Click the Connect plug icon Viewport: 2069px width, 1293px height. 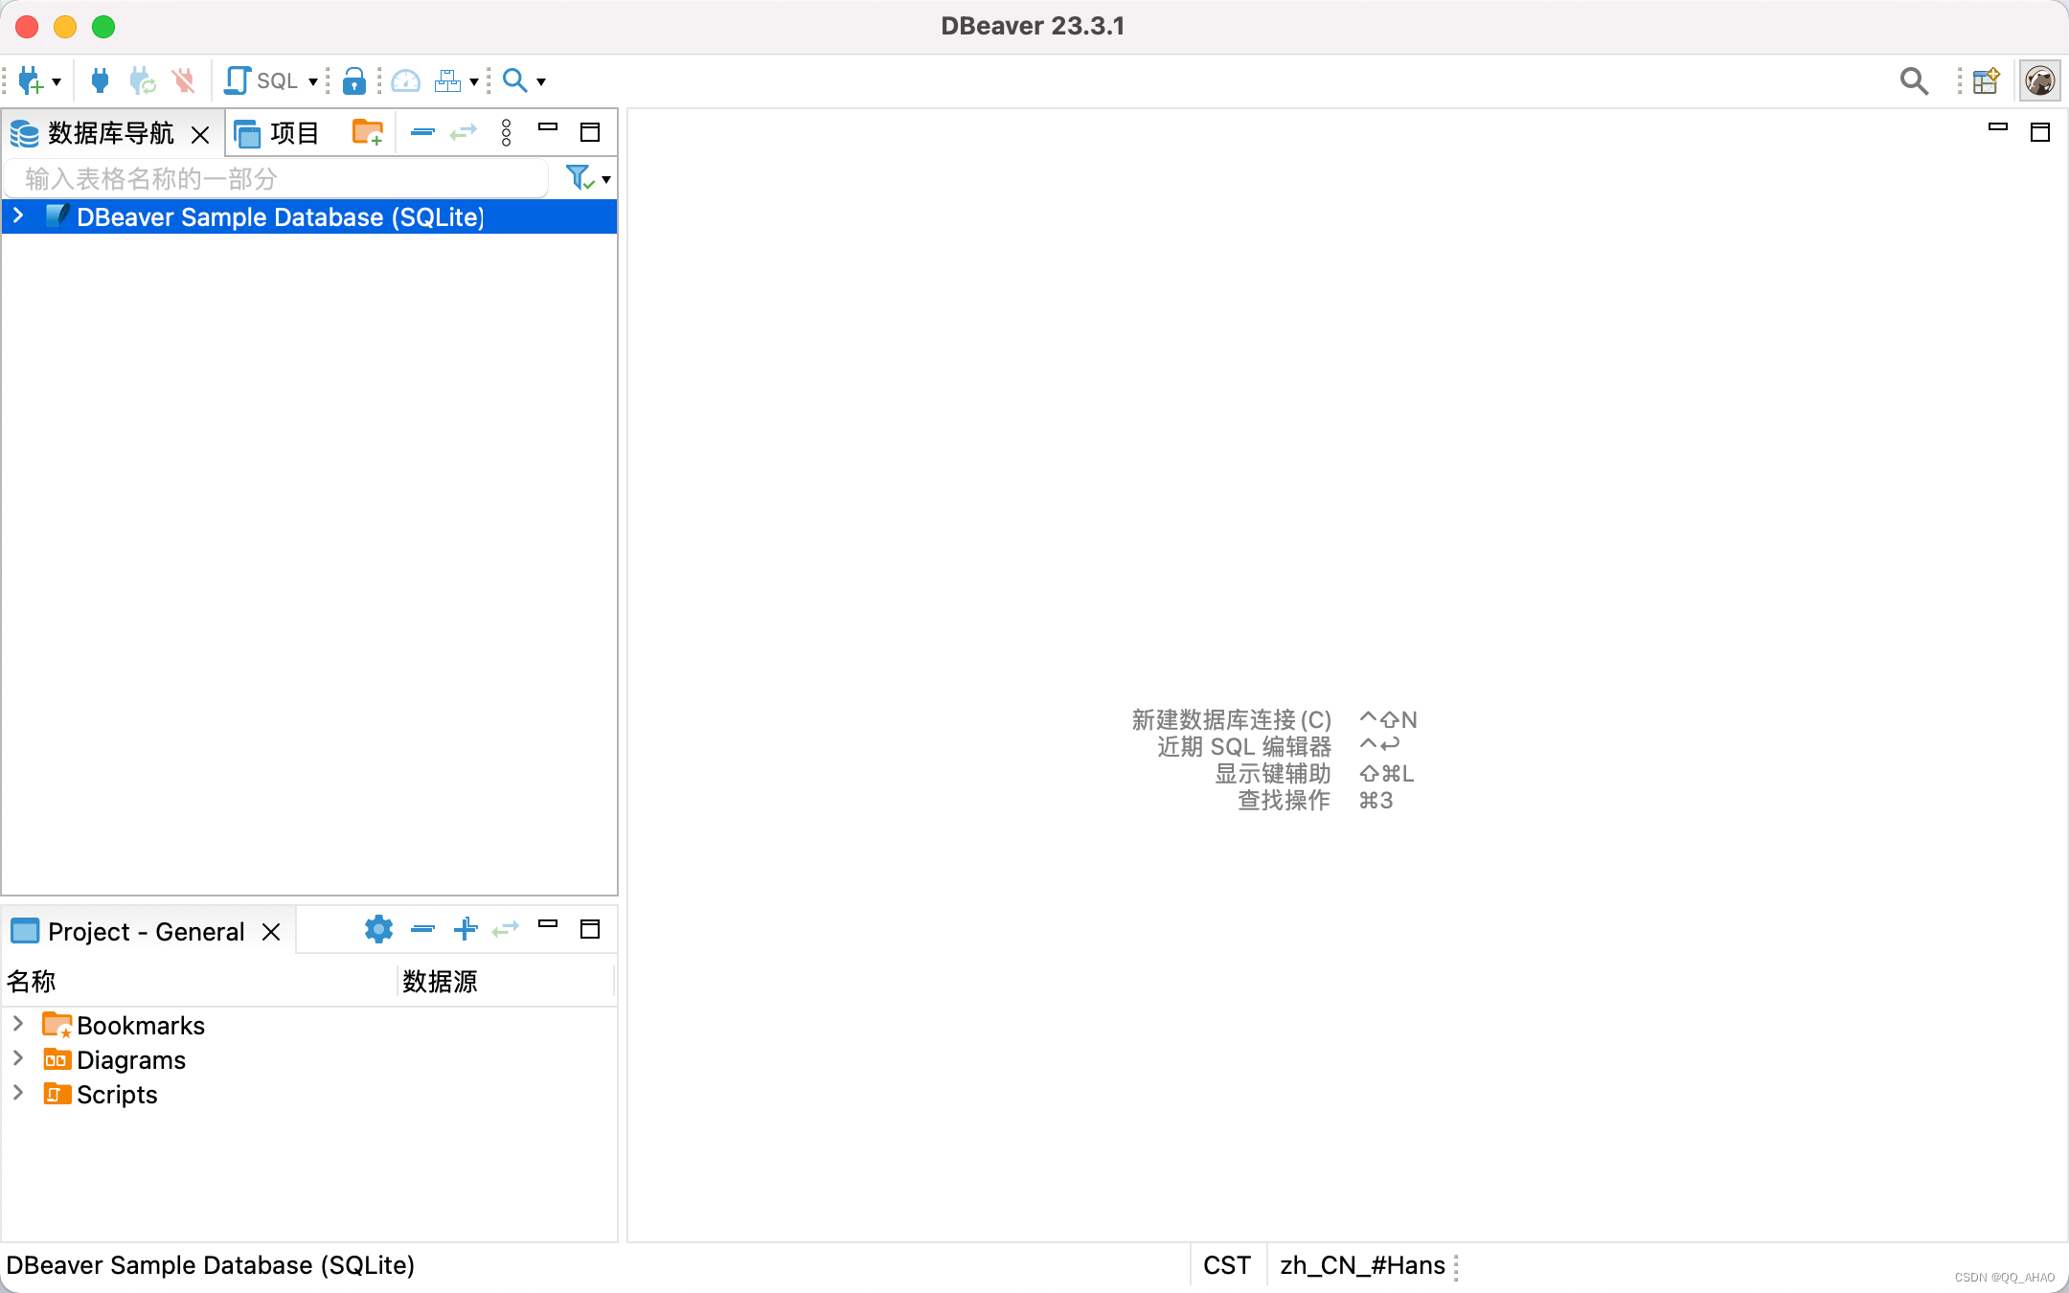(x=100, y=81)
